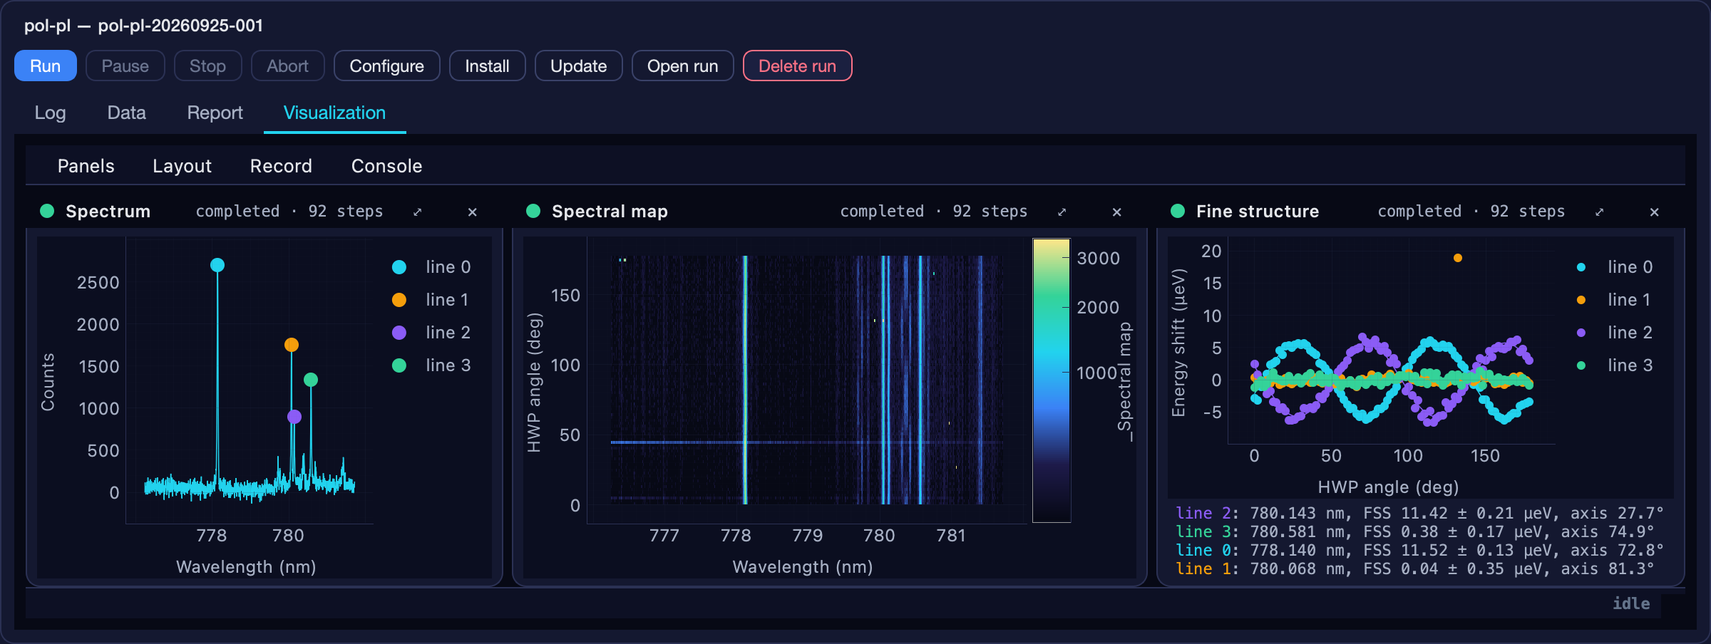Screen dimensions: 1711x644
Task: Click the purple line 2 peak marker
Action: coord(294,417)
